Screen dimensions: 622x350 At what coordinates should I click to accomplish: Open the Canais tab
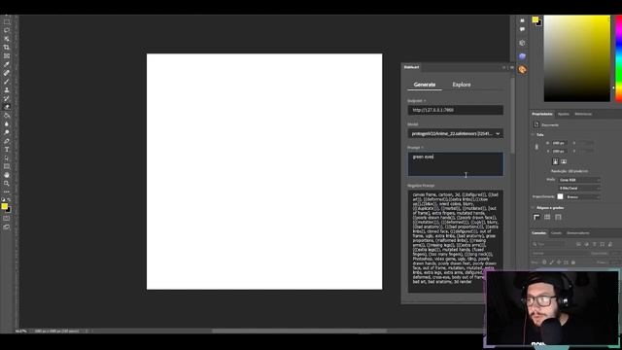[x=556, y=233]
